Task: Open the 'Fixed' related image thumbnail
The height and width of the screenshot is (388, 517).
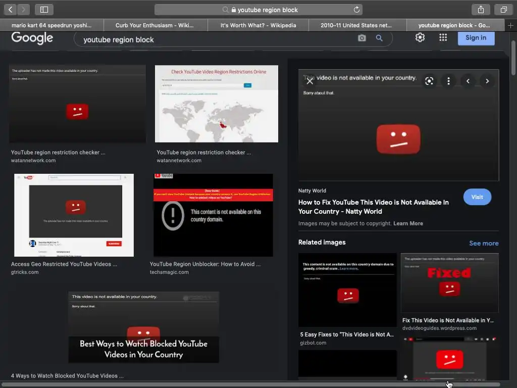Action: click(449, 283)
